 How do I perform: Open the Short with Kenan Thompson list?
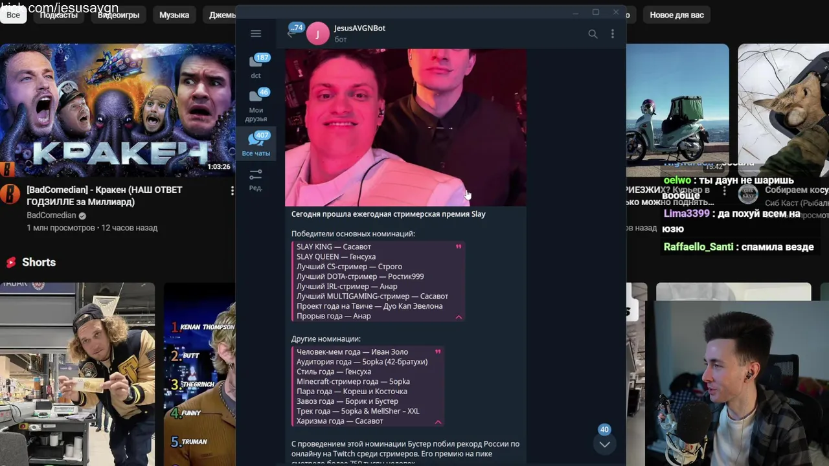coord(199,374)
